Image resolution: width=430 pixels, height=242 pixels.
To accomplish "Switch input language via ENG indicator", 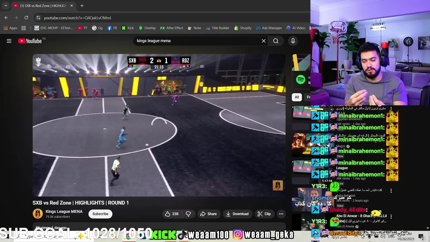I will click(x=391, y=237).
